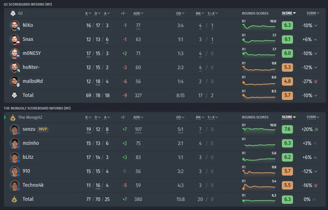Open Techno4k's player profile link
Viewport: 328px width, 210px height.
click(33, 185)
